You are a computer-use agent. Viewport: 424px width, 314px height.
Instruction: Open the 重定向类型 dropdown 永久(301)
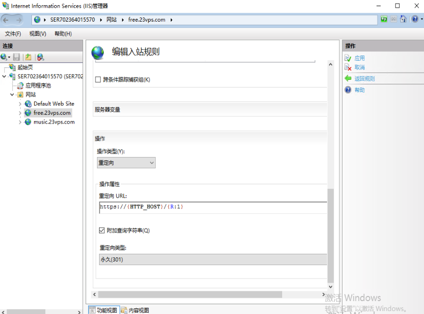point(213,259)
